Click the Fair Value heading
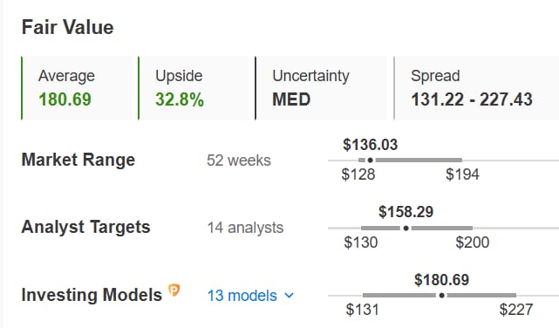Screen dimensions: 559x328 (68, 27)
